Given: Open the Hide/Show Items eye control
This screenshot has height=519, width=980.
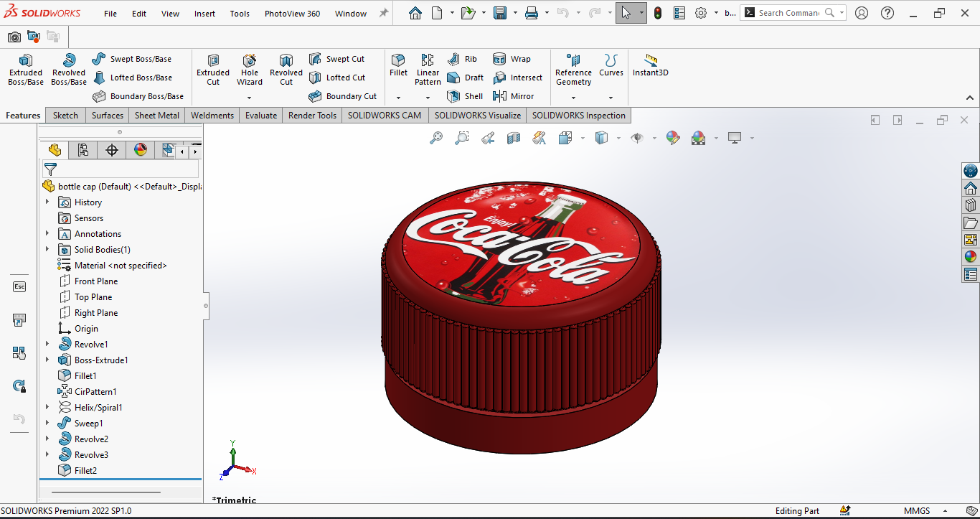Looking at the screenshot, I should [x=637, y=138].
